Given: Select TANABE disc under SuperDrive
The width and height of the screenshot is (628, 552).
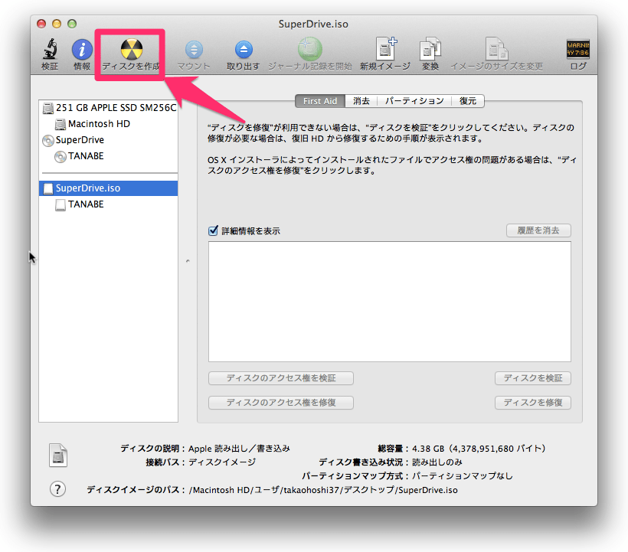Looking at the screenshot, I should pos(108,156).
